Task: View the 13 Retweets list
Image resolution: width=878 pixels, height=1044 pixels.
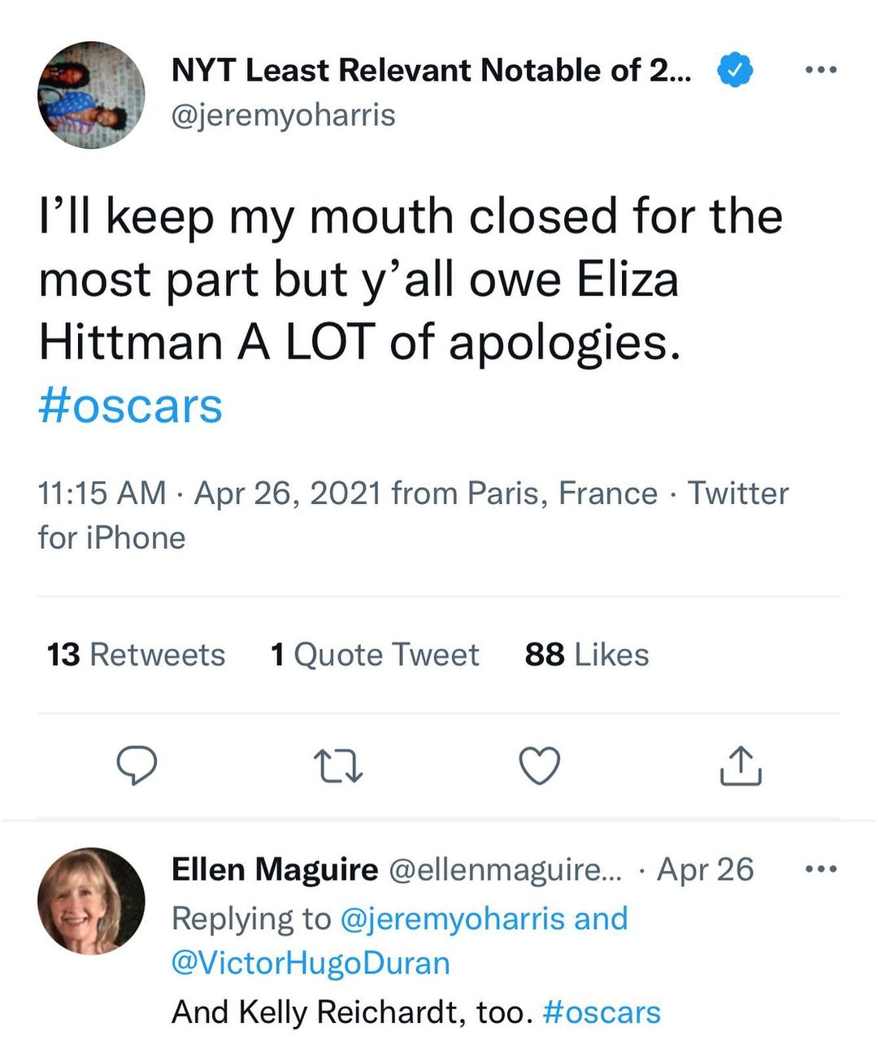Action: [136, 655]
